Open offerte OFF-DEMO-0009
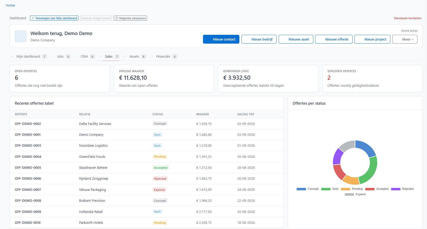The height and width of the screenshot is (229, 427). (x=28, y=212)
